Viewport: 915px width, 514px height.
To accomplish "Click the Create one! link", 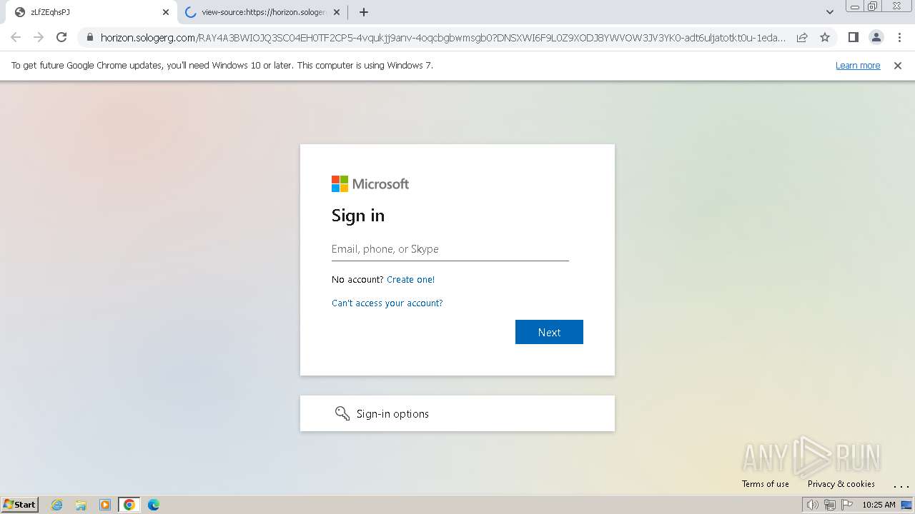I will point(410,280).
